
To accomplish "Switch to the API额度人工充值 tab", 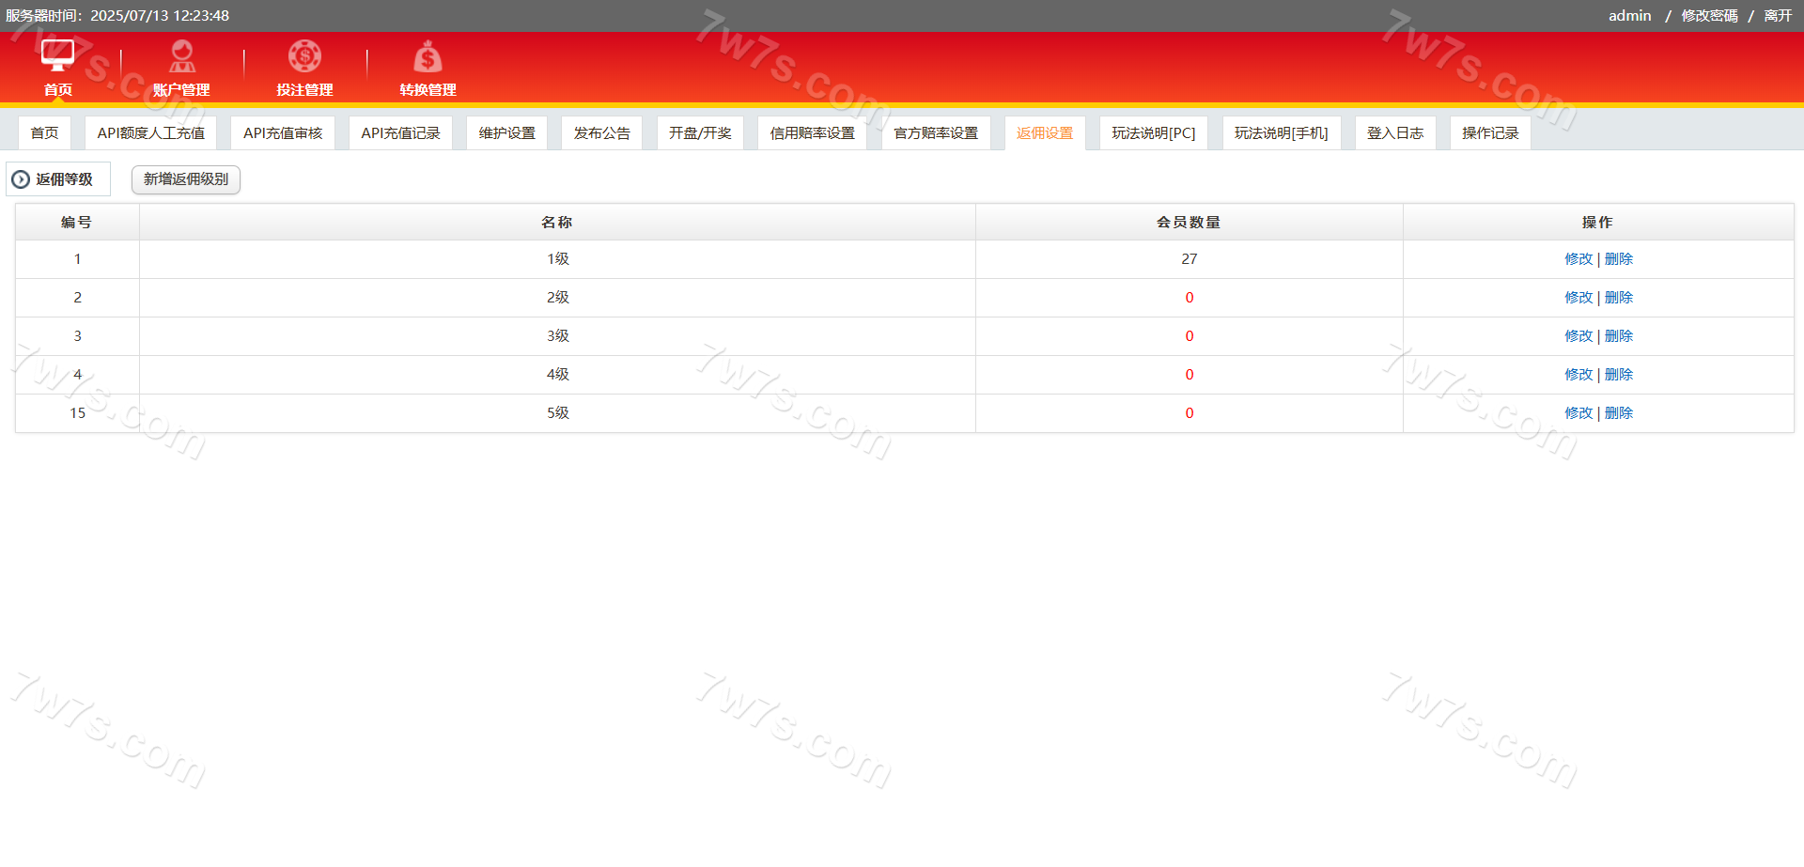I will [150, 133].
